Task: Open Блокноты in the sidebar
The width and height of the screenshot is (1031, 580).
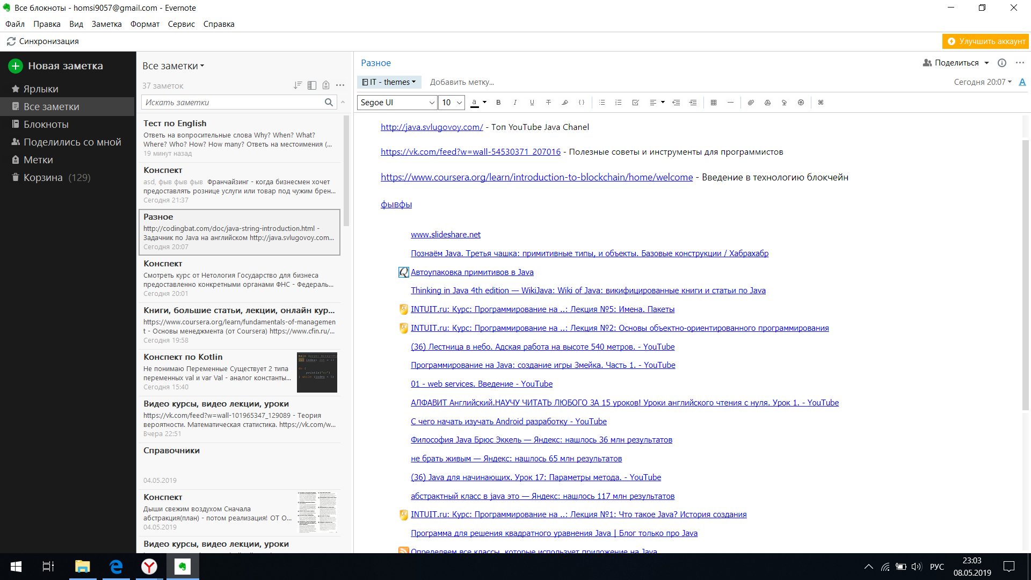Action: 67,125
